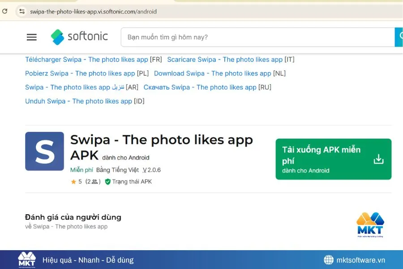Click the MKT watermark logo above user reviews
Image resolution: width=403 pixels, height=269 pixels.
point(370,225)
